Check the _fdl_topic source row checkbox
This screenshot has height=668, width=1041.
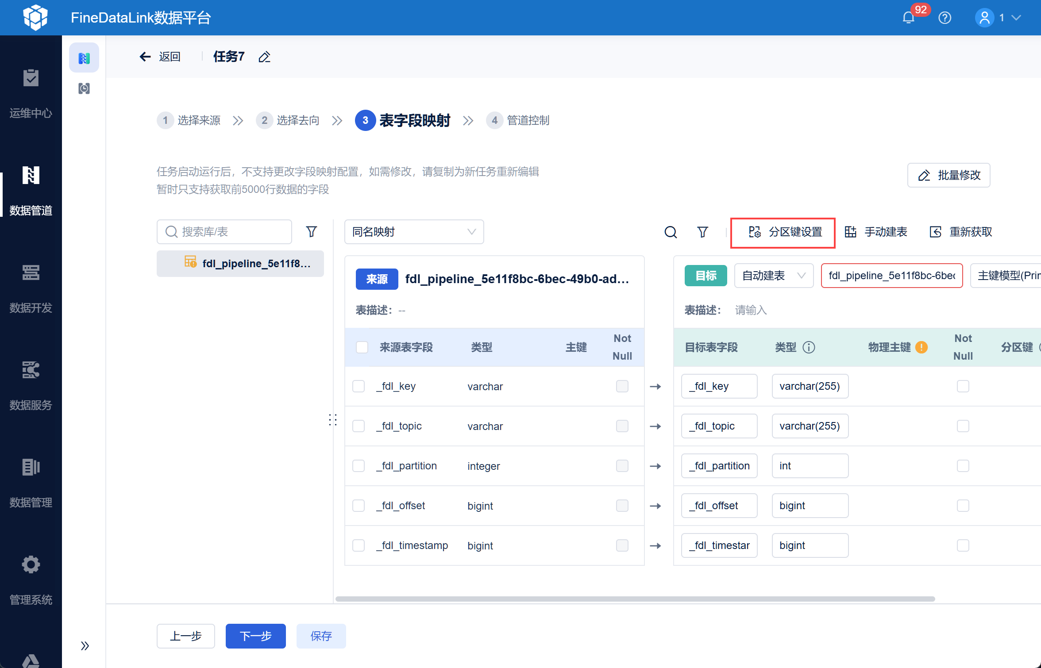click(x=359, y=426)
